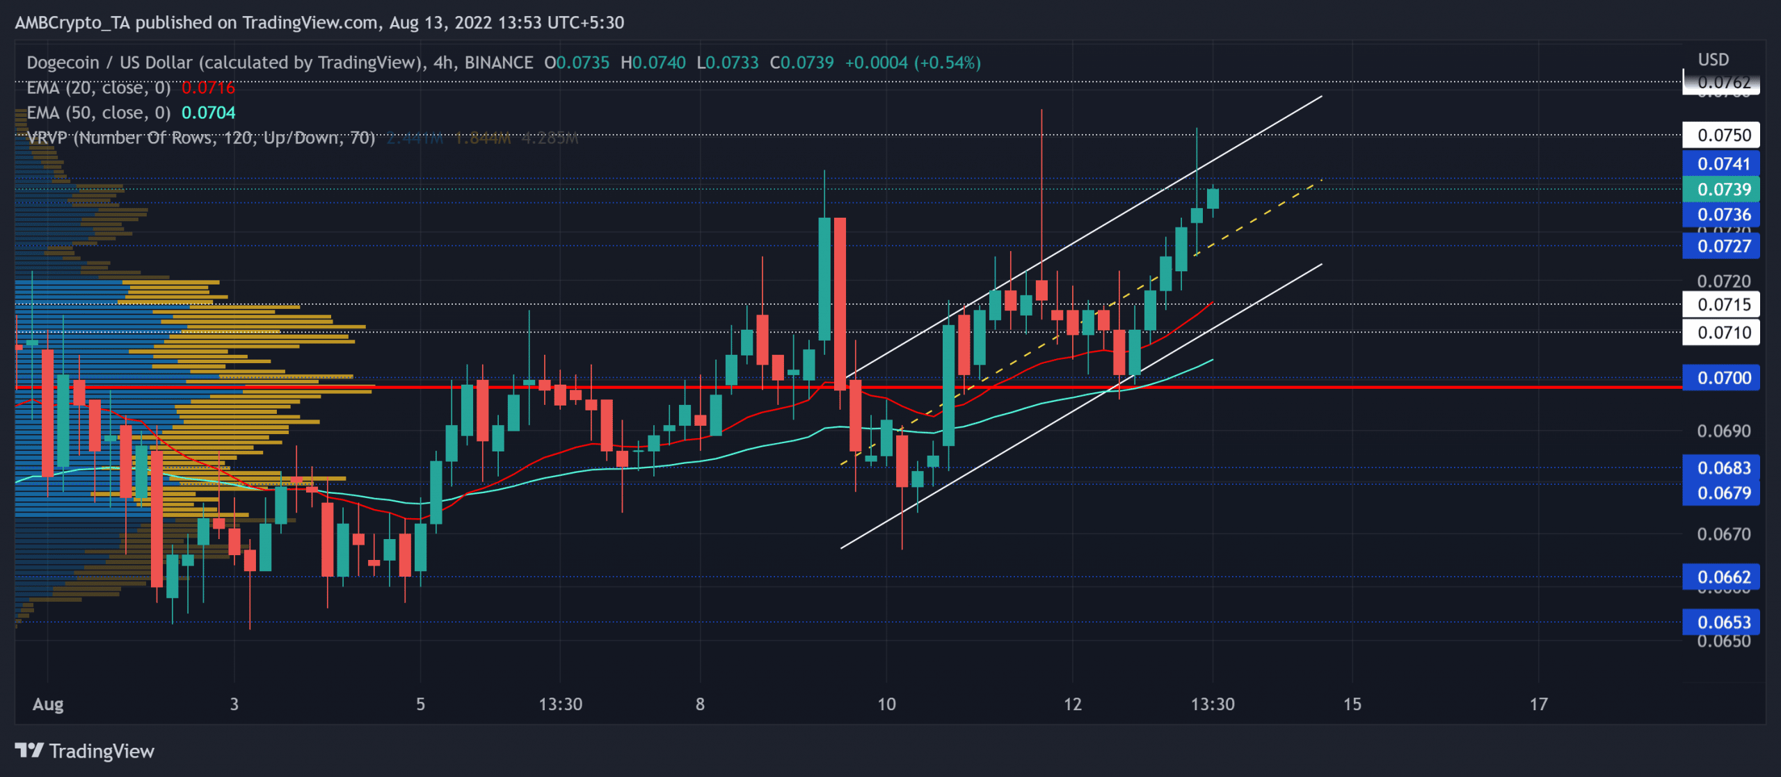This screenshot has width=1781, height=777.
Task: Click the EMA 20 value 0.0716
Action: tap(209, 88)
